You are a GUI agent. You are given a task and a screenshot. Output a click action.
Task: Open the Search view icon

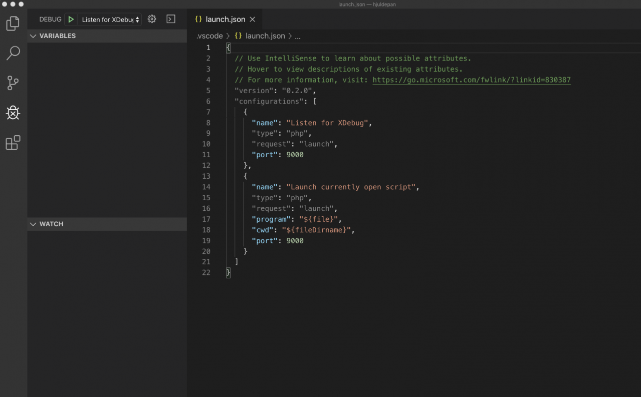click(13, 53)
